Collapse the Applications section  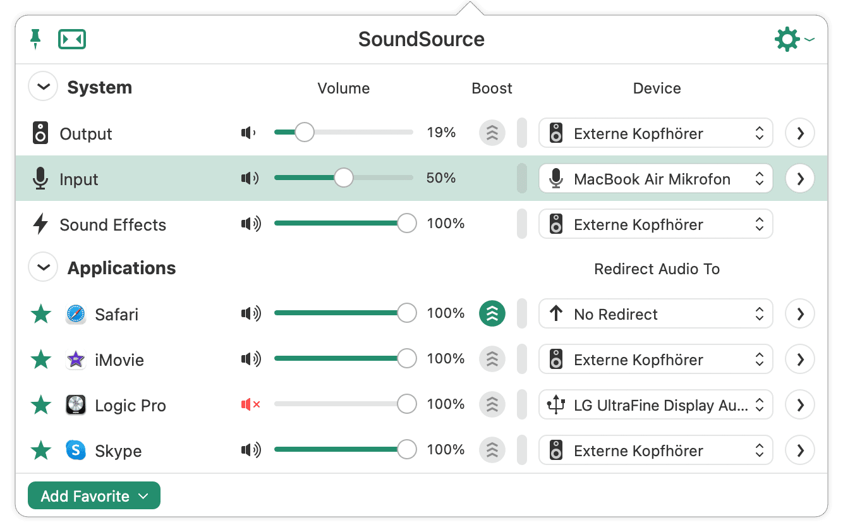tap(43, 268)
